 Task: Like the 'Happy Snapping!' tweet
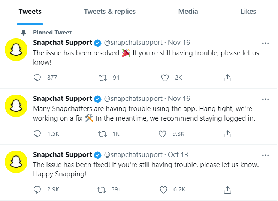tap(163, 190)
